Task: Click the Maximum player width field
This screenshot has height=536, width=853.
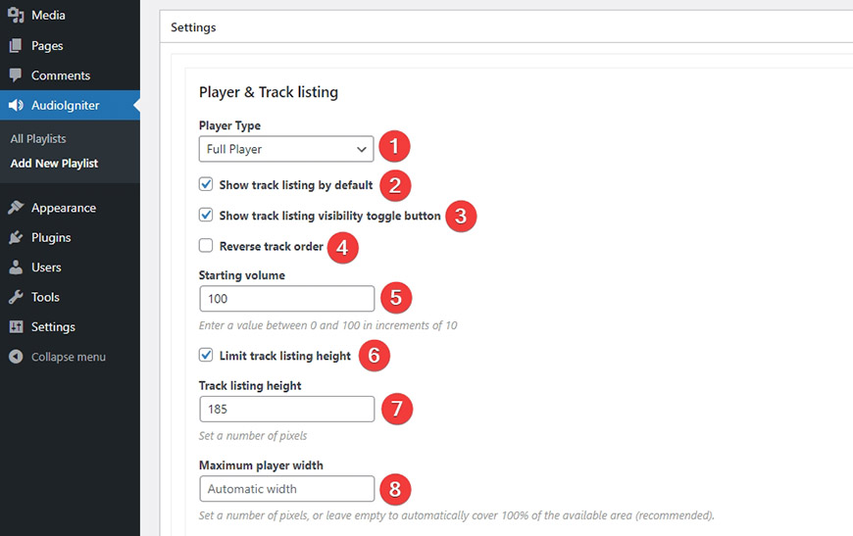Action: 286,489
